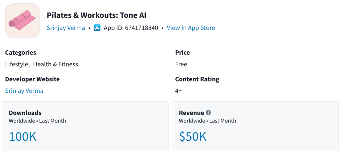This screenshot has width=340, height=153.
Task: Click the app title Pilates & Workouts: Tone AI
Action: click(x=96, y=15)
